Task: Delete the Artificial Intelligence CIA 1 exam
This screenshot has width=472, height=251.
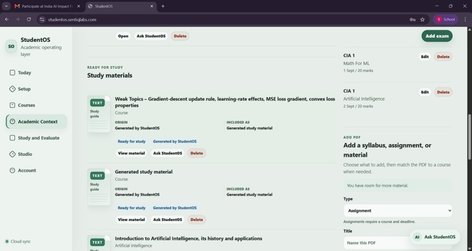Action: pos(443,92)
